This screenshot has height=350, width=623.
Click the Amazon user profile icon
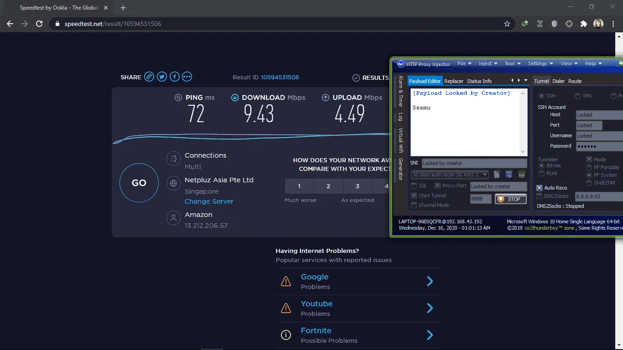(173, 217)
